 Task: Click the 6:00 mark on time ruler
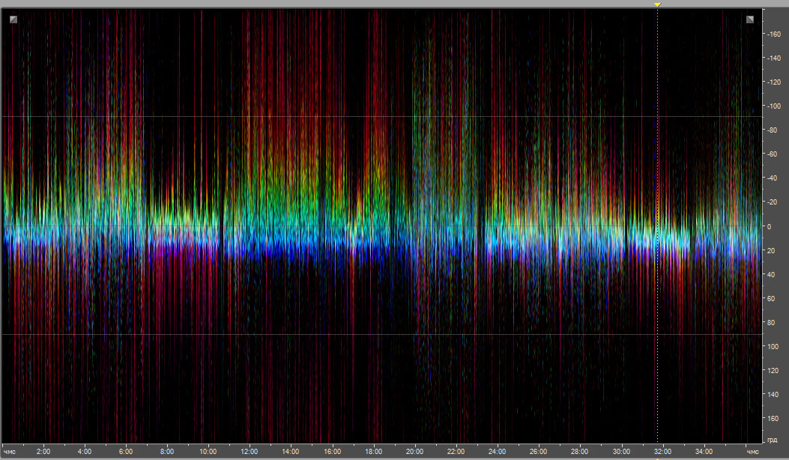(126, 452)
